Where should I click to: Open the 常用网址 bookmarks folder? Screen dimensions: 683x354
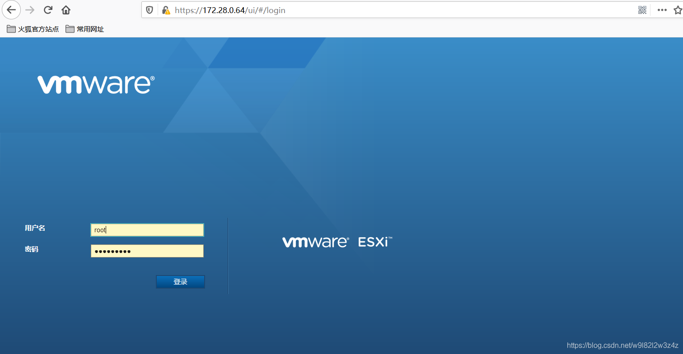[85, 29]
